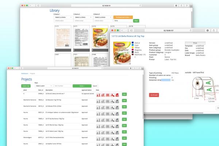The height and width of the screenshot is (146, 219).
Task: Open the Criteria 3 select dropdown
Action: pos(103,17)
